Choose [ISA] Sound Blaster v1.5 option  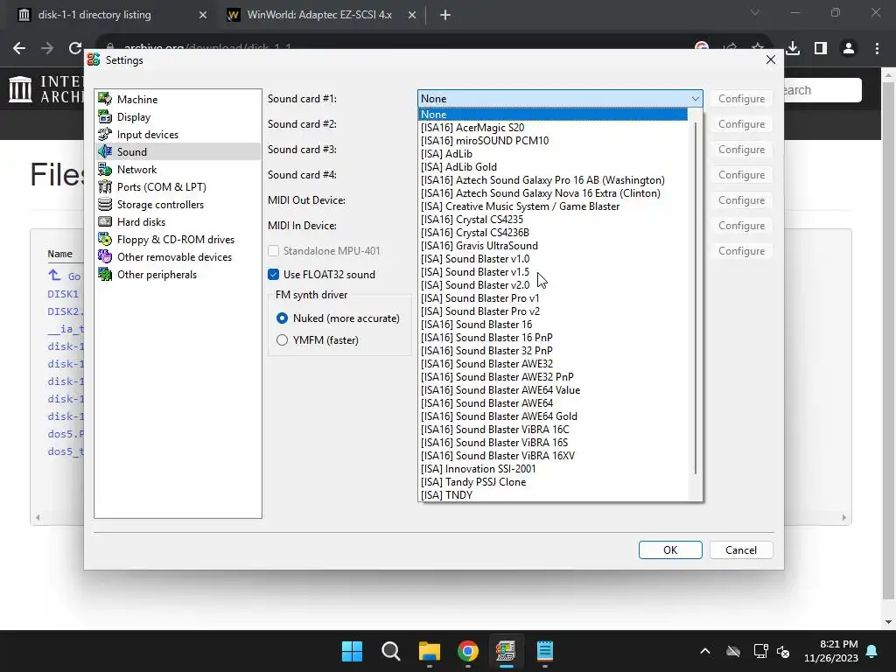click(553, 272)
